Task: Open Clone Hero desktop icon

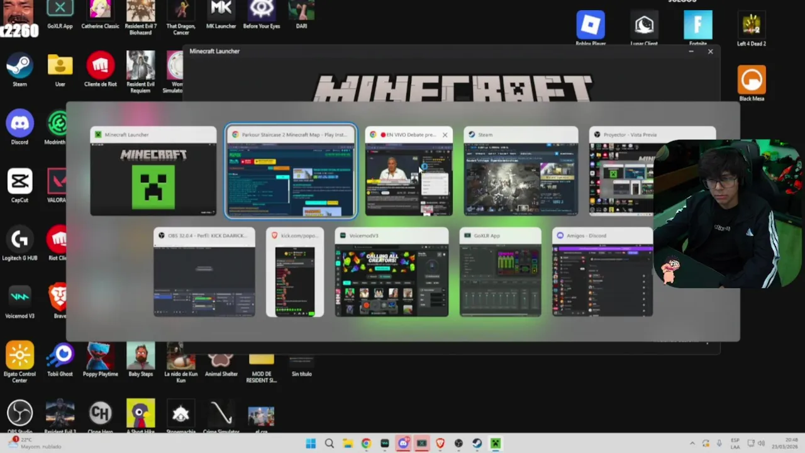Action: point(100,417)
